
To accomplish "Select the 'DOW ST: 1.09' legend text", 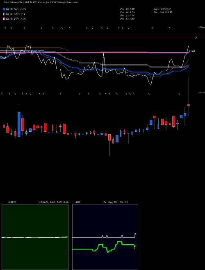I will click(16, 9).
